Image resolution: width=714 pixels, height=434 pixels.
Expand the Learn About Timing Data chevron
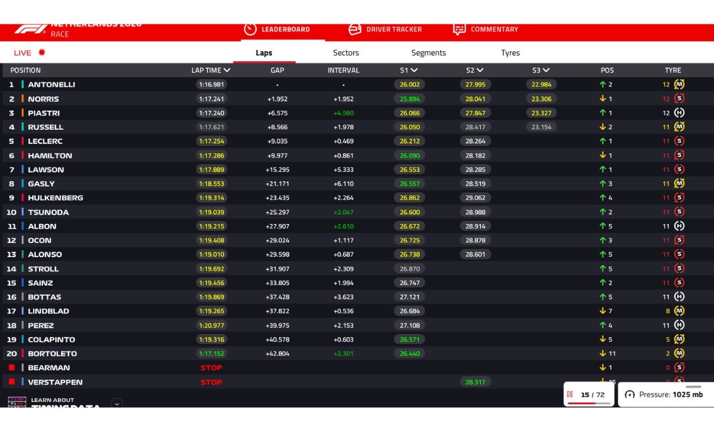[x=117, y=403]
